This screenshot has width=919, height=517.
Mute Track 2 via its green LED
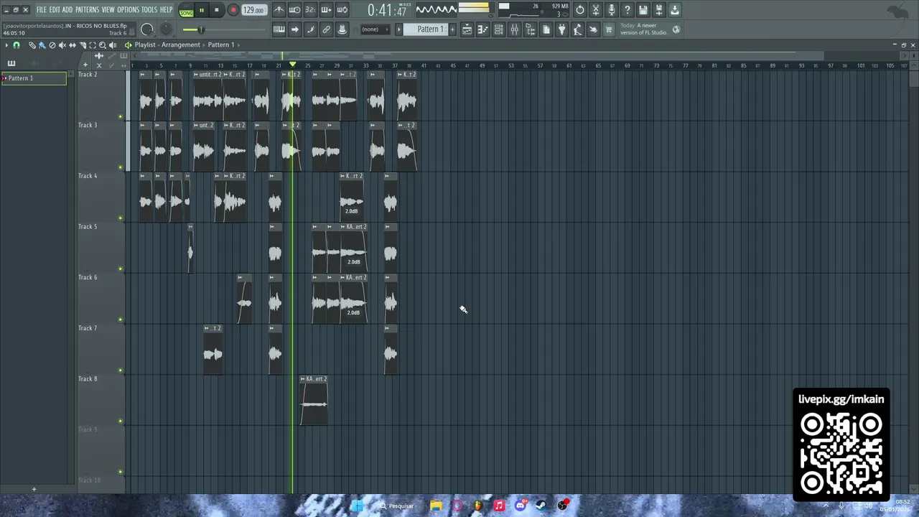120,116
